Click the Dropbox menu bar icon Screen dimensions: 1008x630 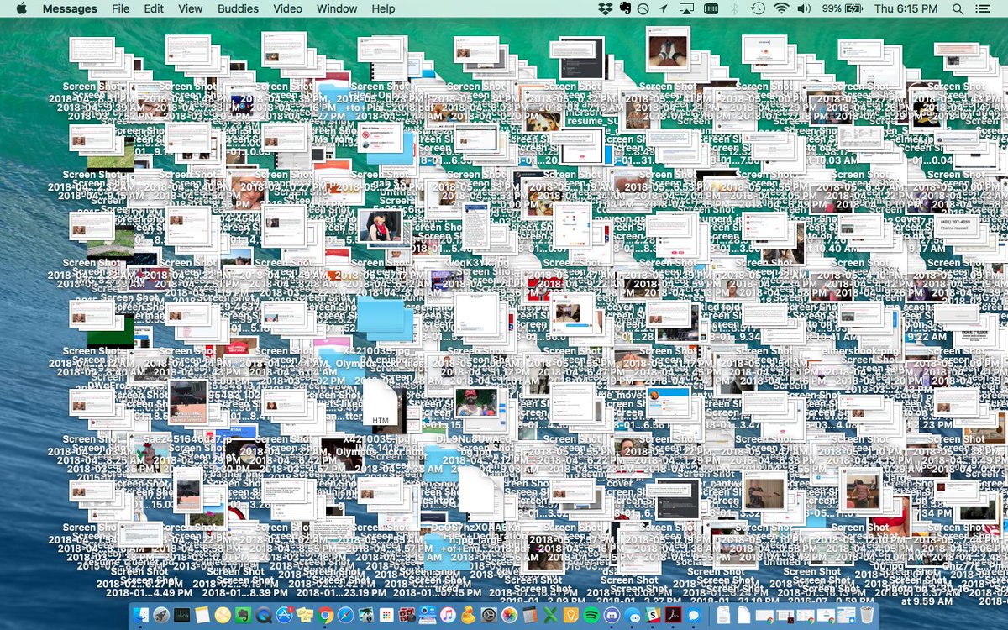pyautogui.click(x=605, y=8)
